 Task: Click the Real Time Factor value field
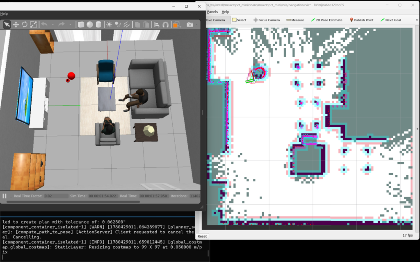pyautogui.click(x=56, y=196)
